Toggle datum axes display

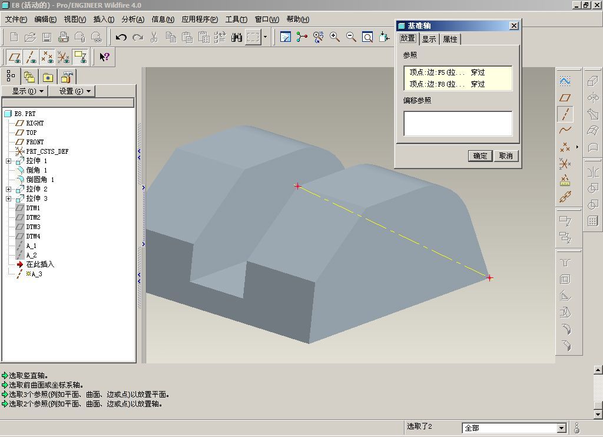click(31, 57)
